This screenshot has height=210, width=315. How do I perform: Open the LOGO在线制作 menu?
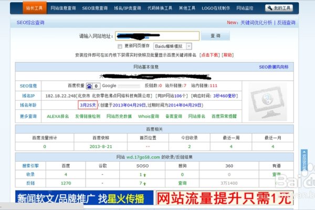(216, 8)
